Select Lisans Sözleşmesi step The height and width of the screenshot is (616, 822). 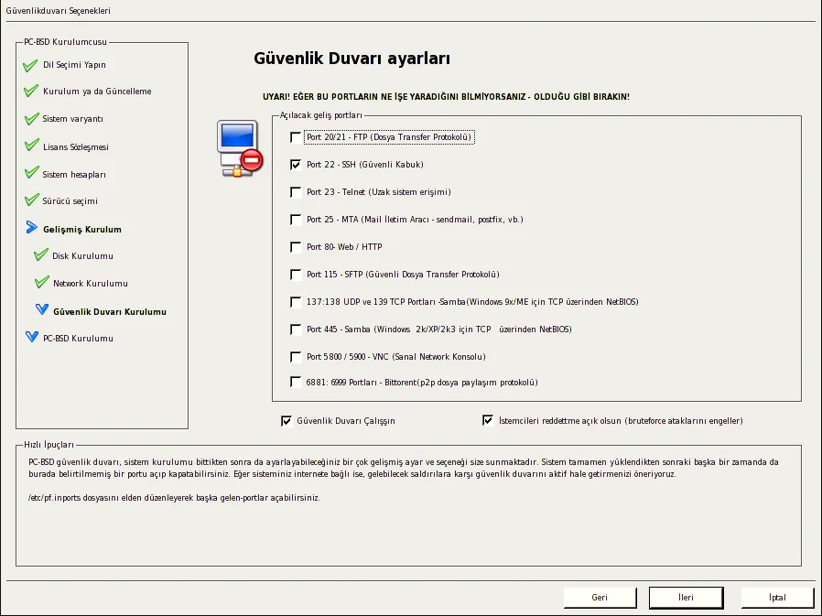click(76, 146)
